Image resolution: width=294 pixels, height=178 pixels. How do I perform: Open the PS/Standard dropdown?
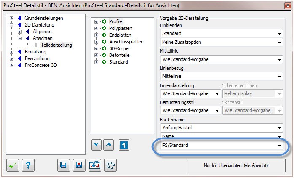point(221,145)
